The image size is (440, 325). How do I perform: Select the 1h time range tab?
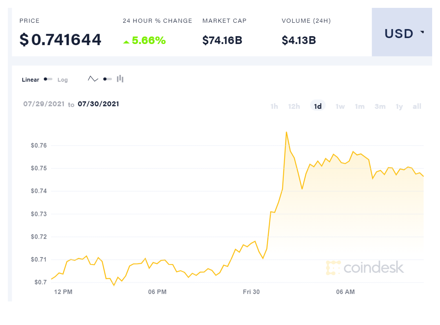point(274,106)
